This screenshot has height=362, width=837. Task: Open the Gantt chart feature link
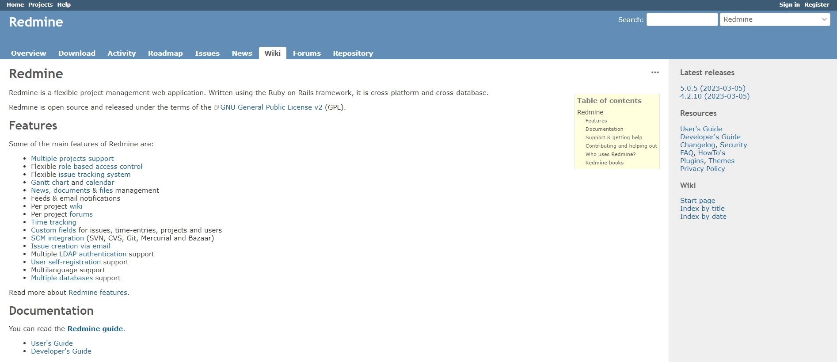point(50,183)
